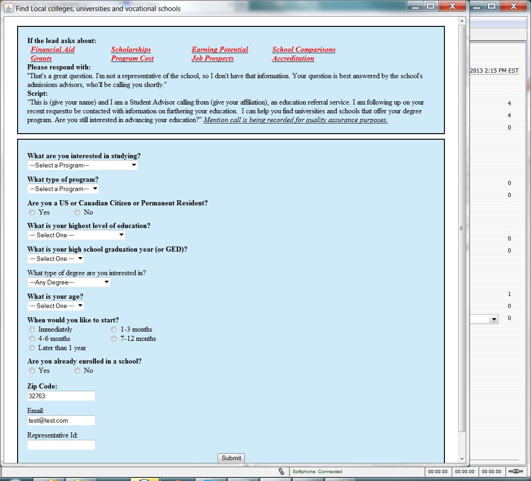This screenshot has width=531, height=481.
Task: Click the Java icon in the title bar
Action: point(9,8)
